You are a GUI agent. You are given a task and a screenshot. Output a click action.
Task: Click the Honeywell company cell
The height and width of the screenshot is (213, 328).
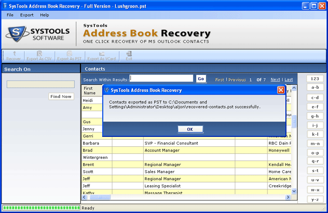pos(279,151)
